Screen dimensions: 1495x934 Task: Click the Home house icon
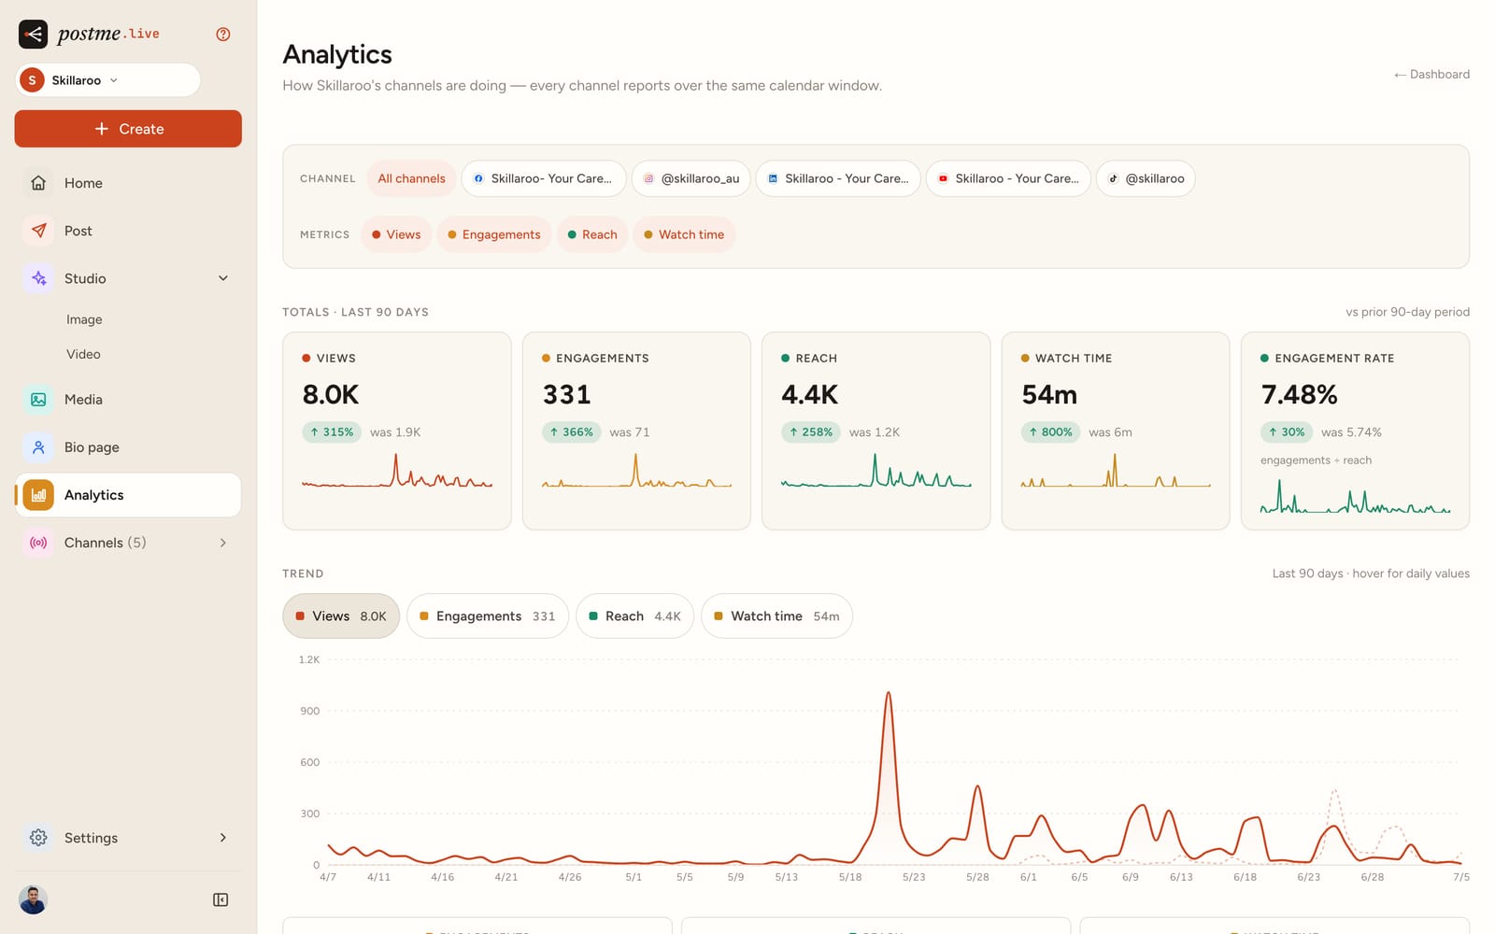[x=38, y=183]
